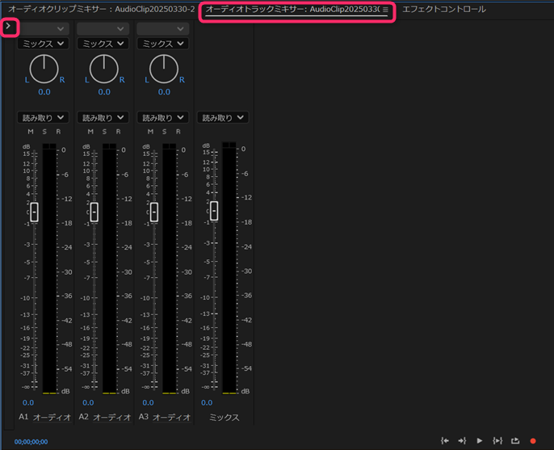The height and width of the screenshot is (450, 554).
Task: Click the A3 pan knob
Action: point(165,70)
